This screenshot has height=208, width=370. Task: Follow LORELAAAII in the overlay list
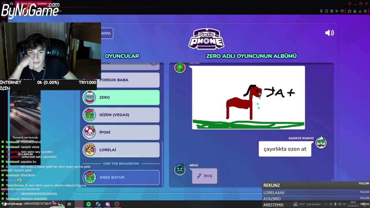click(364, 192)
